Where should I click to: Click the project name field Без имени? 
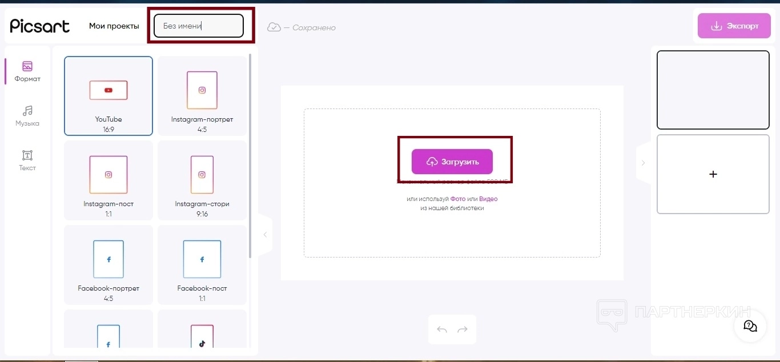pos(199,26)
